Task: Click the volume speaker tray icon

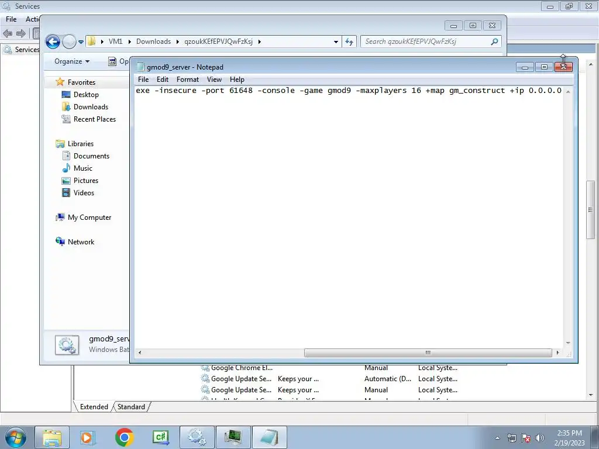Action: pyautogui.click(x=540, y=438)
